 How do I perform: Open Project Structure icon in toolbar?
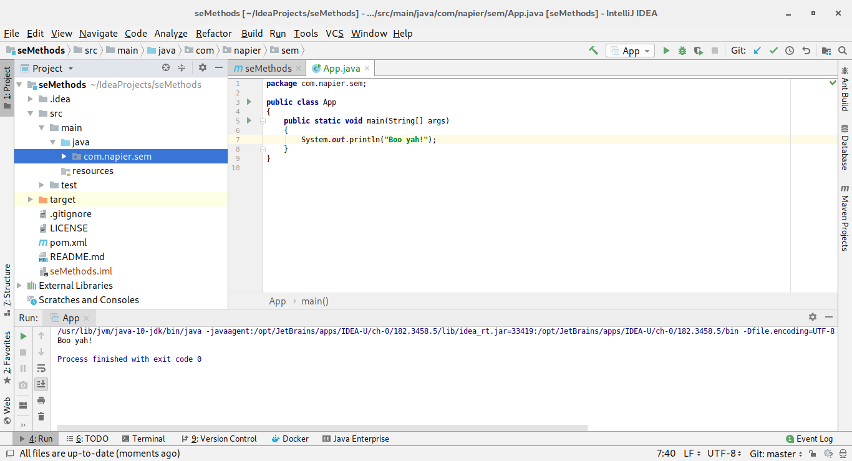pos(826,51)
